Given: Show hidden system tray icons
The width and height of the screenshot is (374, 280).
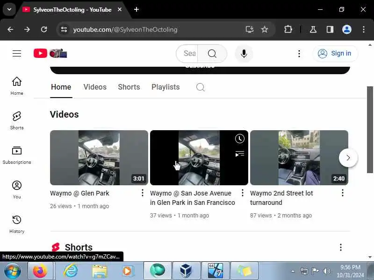Looking at the screenshot, I should [x=293, y=271].
